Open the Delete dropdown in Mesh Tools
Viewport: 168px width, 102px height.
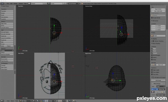(7, 50)
